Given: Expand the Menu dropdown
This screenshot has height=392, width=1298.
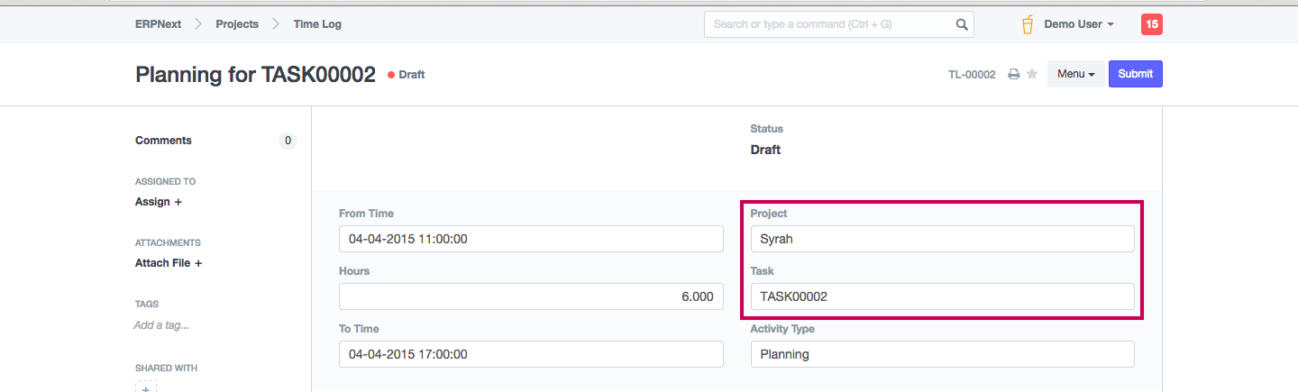Looking at the screenshot, I should (x=1075, y=74).
